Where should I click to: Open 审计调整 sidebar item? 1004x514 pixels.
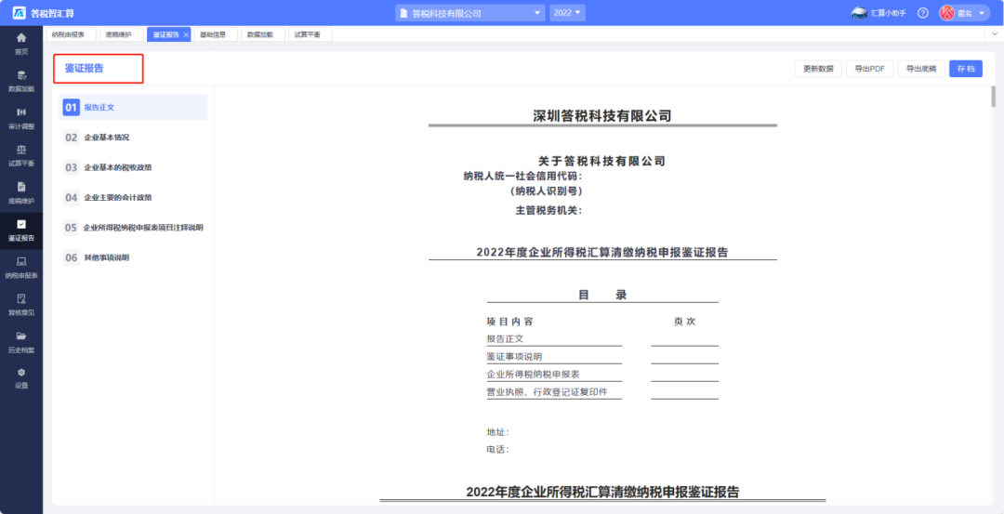coord(21,118)
